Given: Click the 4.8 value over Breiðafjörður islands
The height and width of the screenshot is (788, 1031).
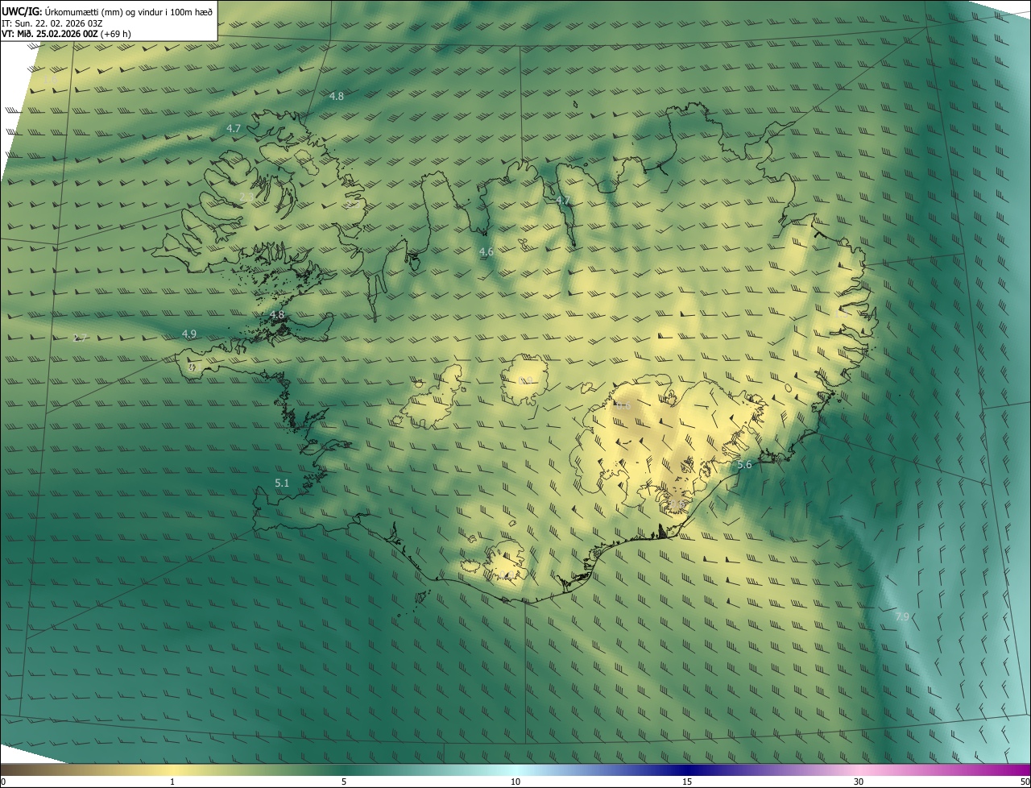Looking at the screenshot, I should 277,315.
